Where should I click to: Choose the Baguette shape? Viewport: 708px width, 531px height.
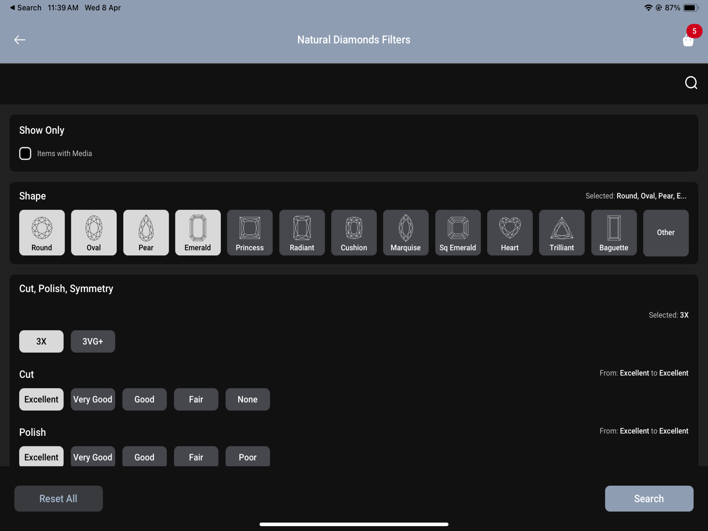coord(614,233)
